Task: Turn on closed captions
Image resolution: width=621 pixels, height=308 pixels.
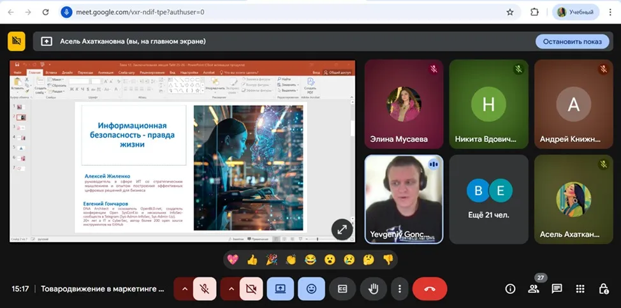Action: point(342,289)
